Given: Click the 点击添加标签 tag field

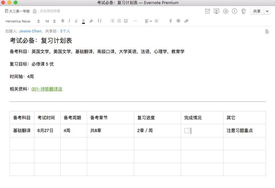Looking at the screenshot, I should [50, 11].
